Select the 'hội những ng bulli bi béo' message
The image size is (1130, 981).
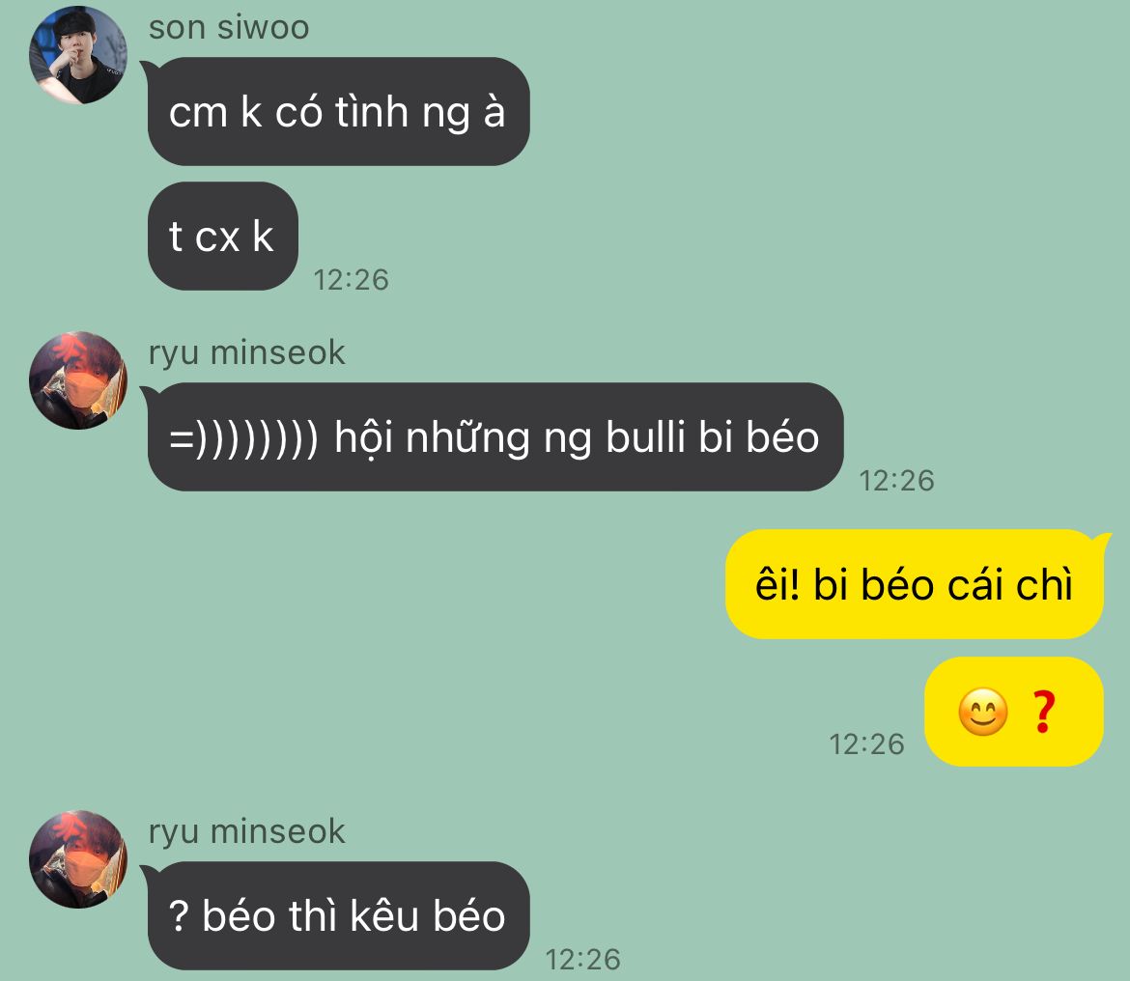(495, 437)
